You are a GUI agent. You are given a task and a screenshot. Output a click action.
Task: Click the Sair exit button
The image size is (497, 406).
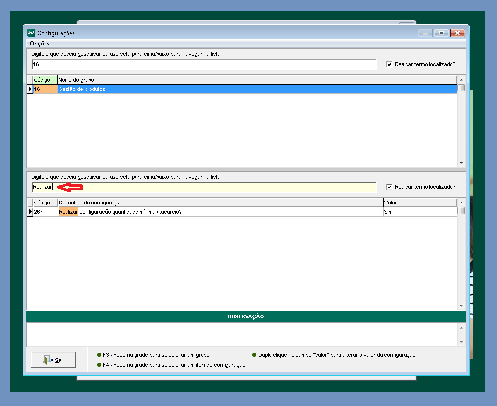coord(53,360)
